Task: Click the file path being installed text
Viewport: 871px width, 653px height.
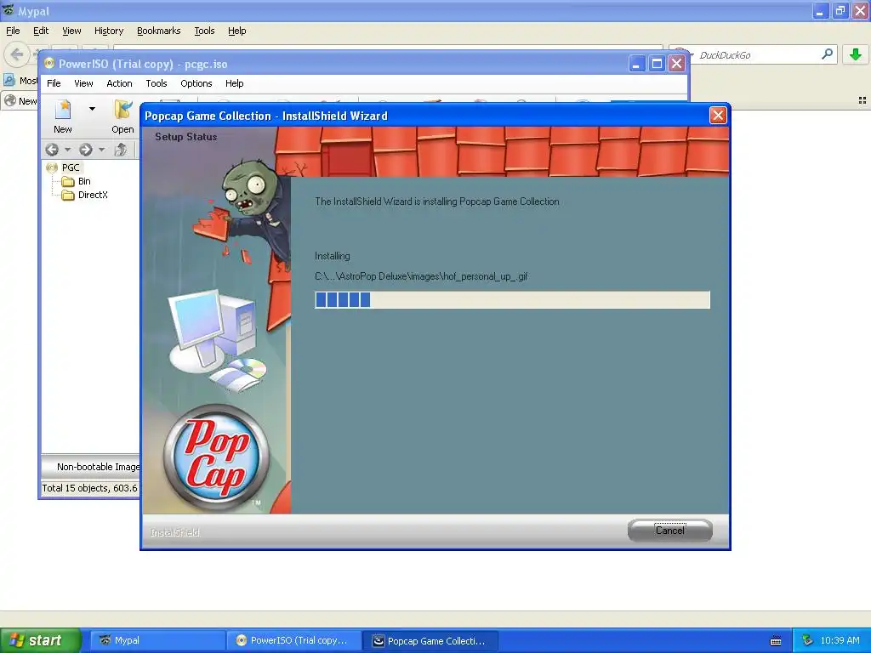Action: click(x=421, y=276)
